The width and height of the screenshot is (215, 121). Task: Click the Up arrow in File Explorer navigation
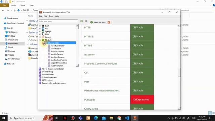tap(15, 10)
